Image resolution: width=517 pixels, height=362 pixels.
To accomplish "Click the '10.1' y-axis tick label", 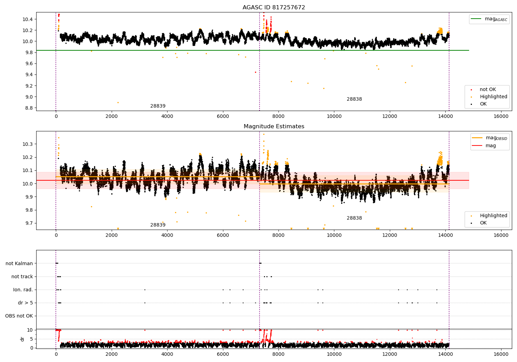I will click(x=28, y=170).
